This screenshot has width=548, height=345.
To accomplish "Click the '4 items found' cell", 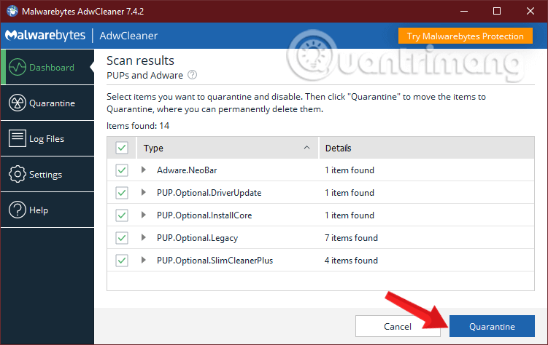I will [351, 261].
